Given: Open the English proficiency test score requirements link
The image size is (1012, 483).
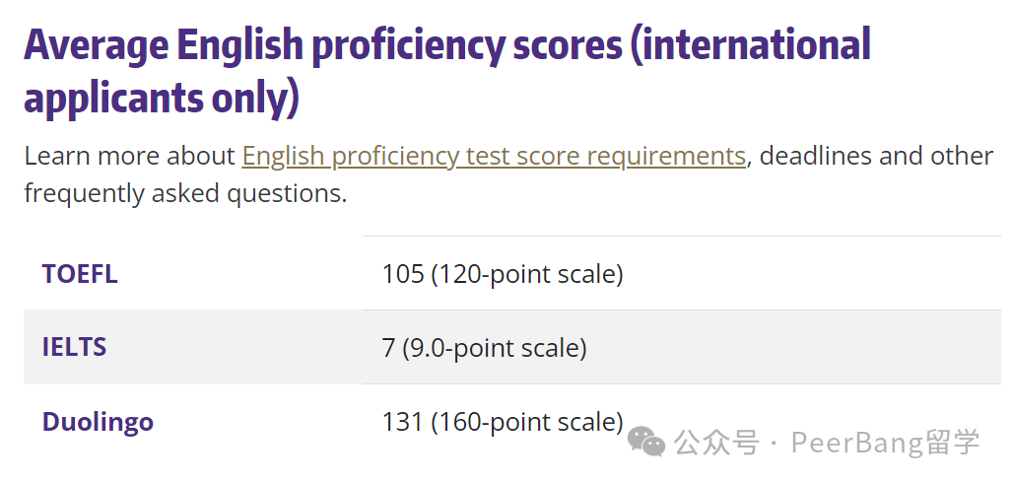Looking at the screenshot, I should (x=494, y=157).
